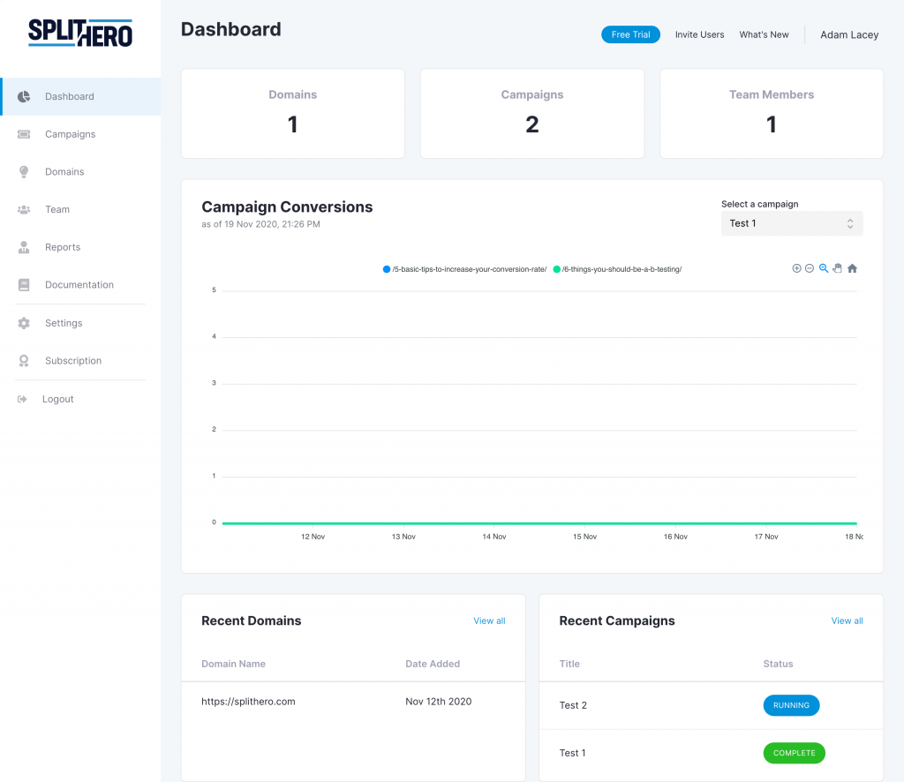Click View all in Recent Campaigns
This screenshot has width=904, height=782.
click(847, 620)
